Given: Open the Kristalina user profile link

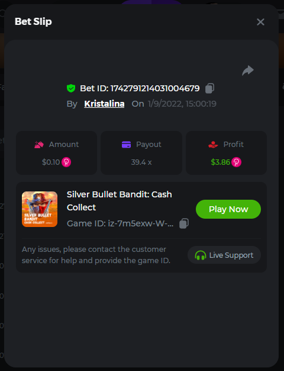Looking at the screenshot, I should (x=104, y=104).
